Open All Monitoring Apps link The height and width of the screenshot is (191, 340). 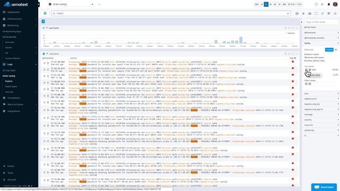[x=12, y=31]
